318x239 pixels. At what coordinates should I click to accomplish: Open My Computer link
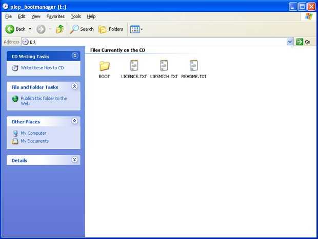[x=33, y=133]
